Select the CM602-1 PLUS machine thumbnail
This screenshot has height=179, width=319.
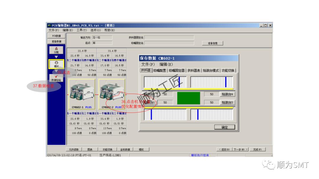tap(82, 94)
